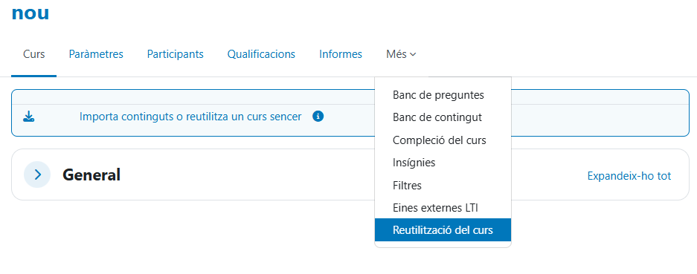This screenshot has height=274, width=697.
Task: Open the Qualificacions tab
Action: pos(261,54)
